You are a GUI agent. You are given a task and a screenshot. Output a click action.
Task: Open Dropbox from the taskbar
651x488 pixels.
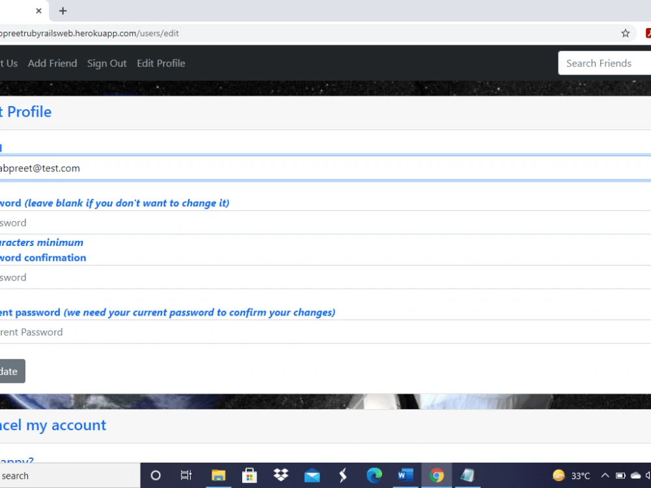pyautogui.click(x=281, y=475)
